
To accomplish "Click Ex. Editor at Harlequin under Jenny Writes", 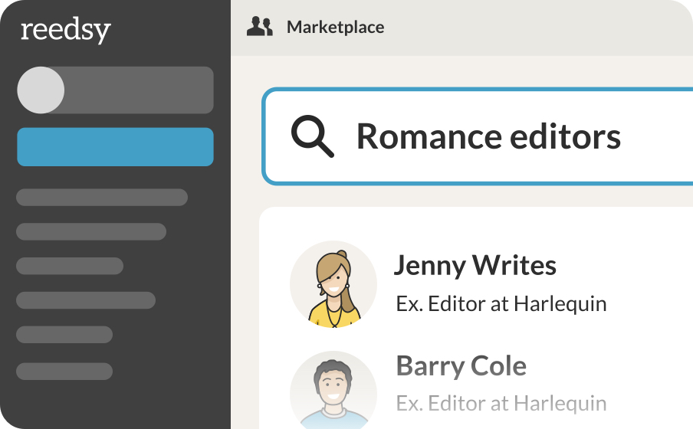I will (501, 304).
